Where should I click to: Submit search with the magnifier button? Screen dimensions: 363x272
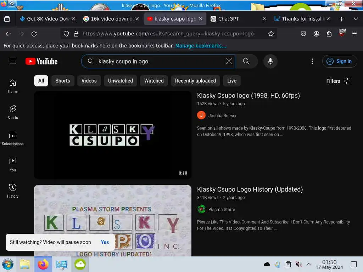click(x=246, y=61)
